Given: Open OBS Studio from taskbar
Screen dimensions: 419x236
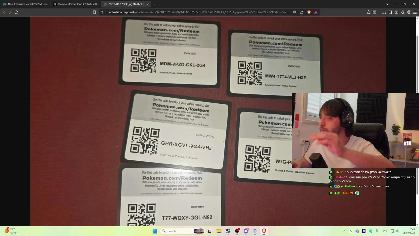Looking at the screenshot, I should (237, 231).
